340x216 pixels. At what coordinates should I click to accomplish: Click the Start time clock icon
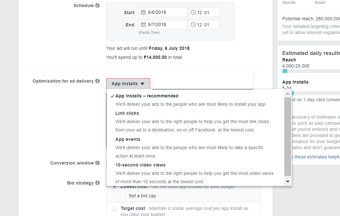193,13
